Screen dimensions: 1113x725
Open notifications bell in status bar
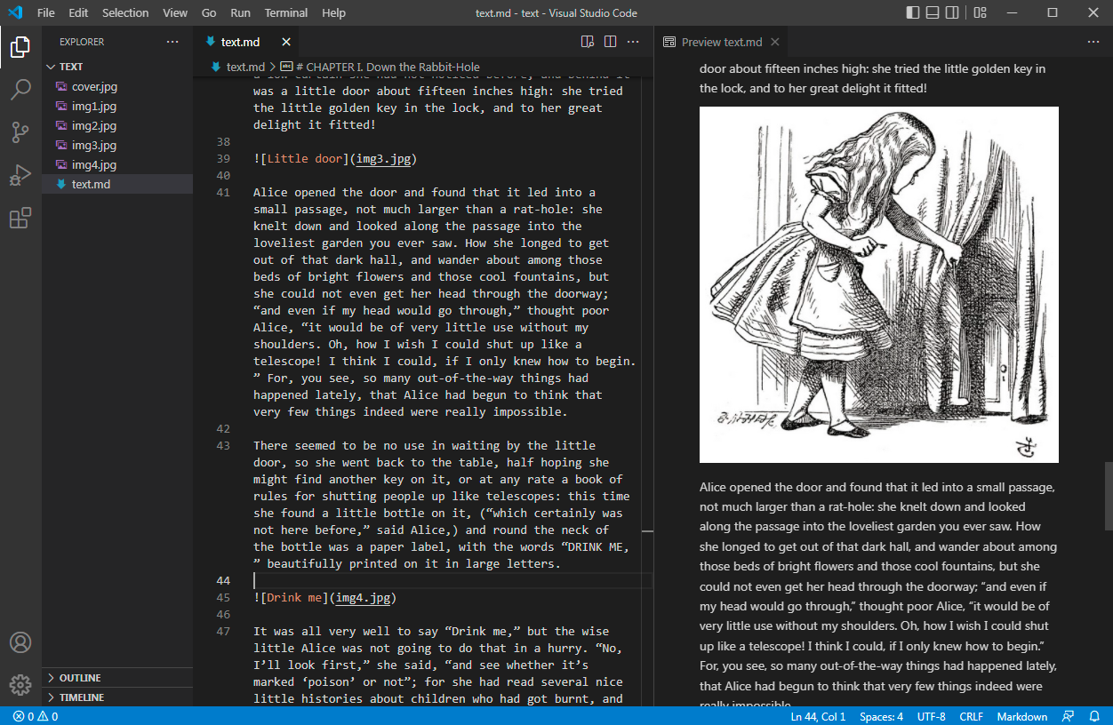[x=1094, y=716]
